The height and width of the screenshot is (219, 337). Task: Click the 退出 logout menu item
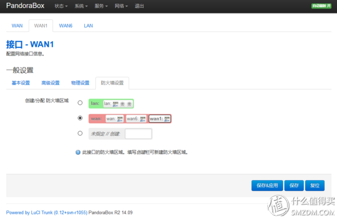(x=139, y=6)
